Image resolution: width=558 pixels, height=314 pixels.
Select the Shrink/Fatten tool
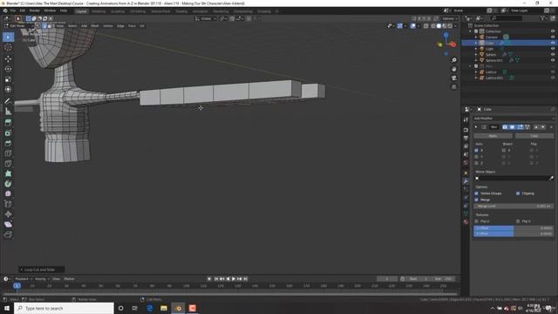(8, 215)
